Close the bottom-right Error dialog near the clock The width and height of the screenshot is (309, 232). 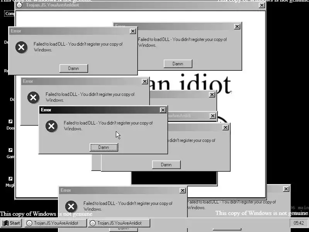click(x=286, y=189)
